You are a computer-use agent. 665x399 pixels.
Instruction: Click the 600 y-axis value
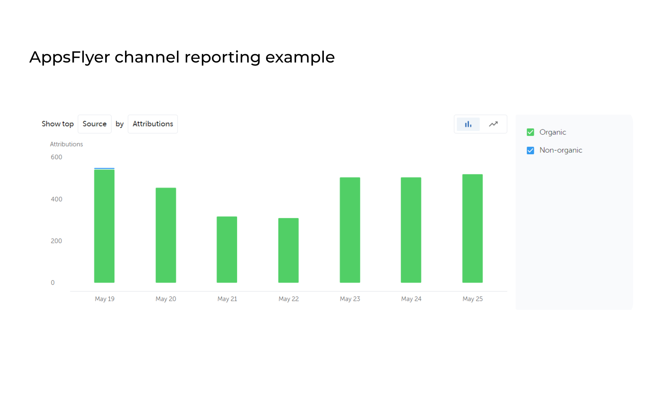tap(57, 157)
